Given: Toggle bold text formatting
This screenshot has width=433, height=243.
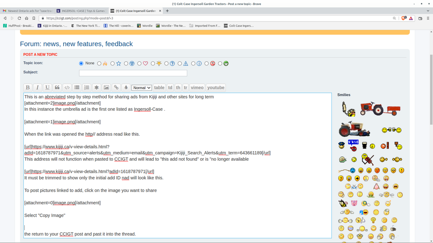Looking at the screenshot, I should tap(28, 87).
